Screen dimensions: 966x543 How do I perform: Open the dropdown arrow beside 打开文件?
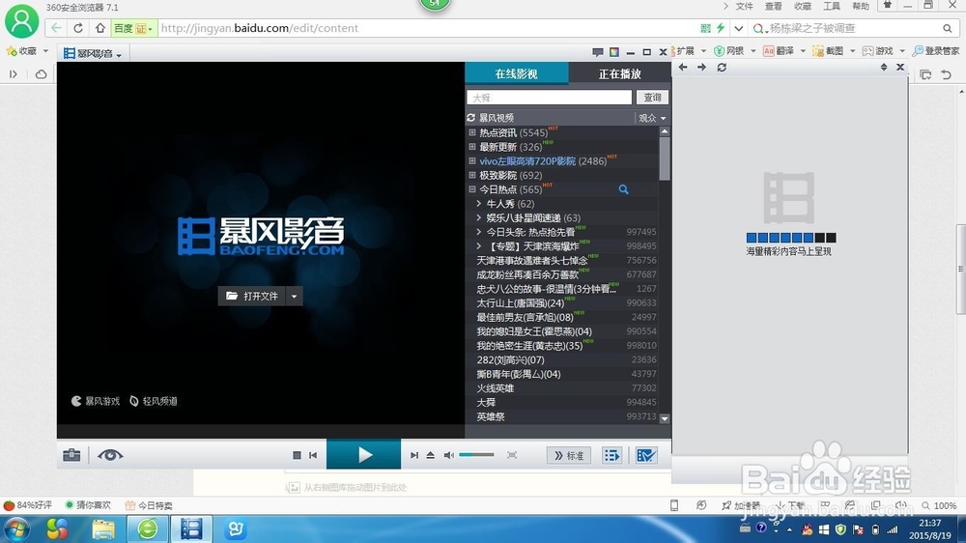tap(294, 297)
